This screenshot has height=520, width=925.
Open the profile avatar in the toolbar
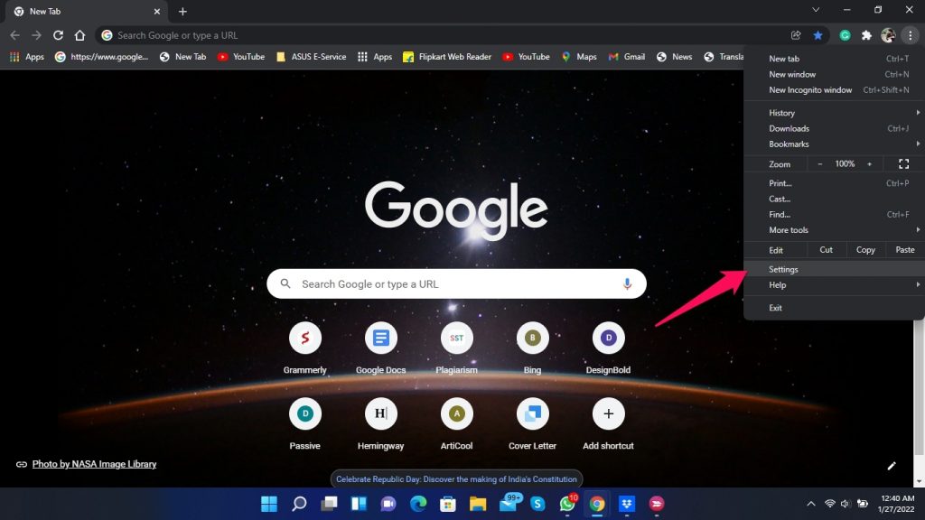point(888,35)
